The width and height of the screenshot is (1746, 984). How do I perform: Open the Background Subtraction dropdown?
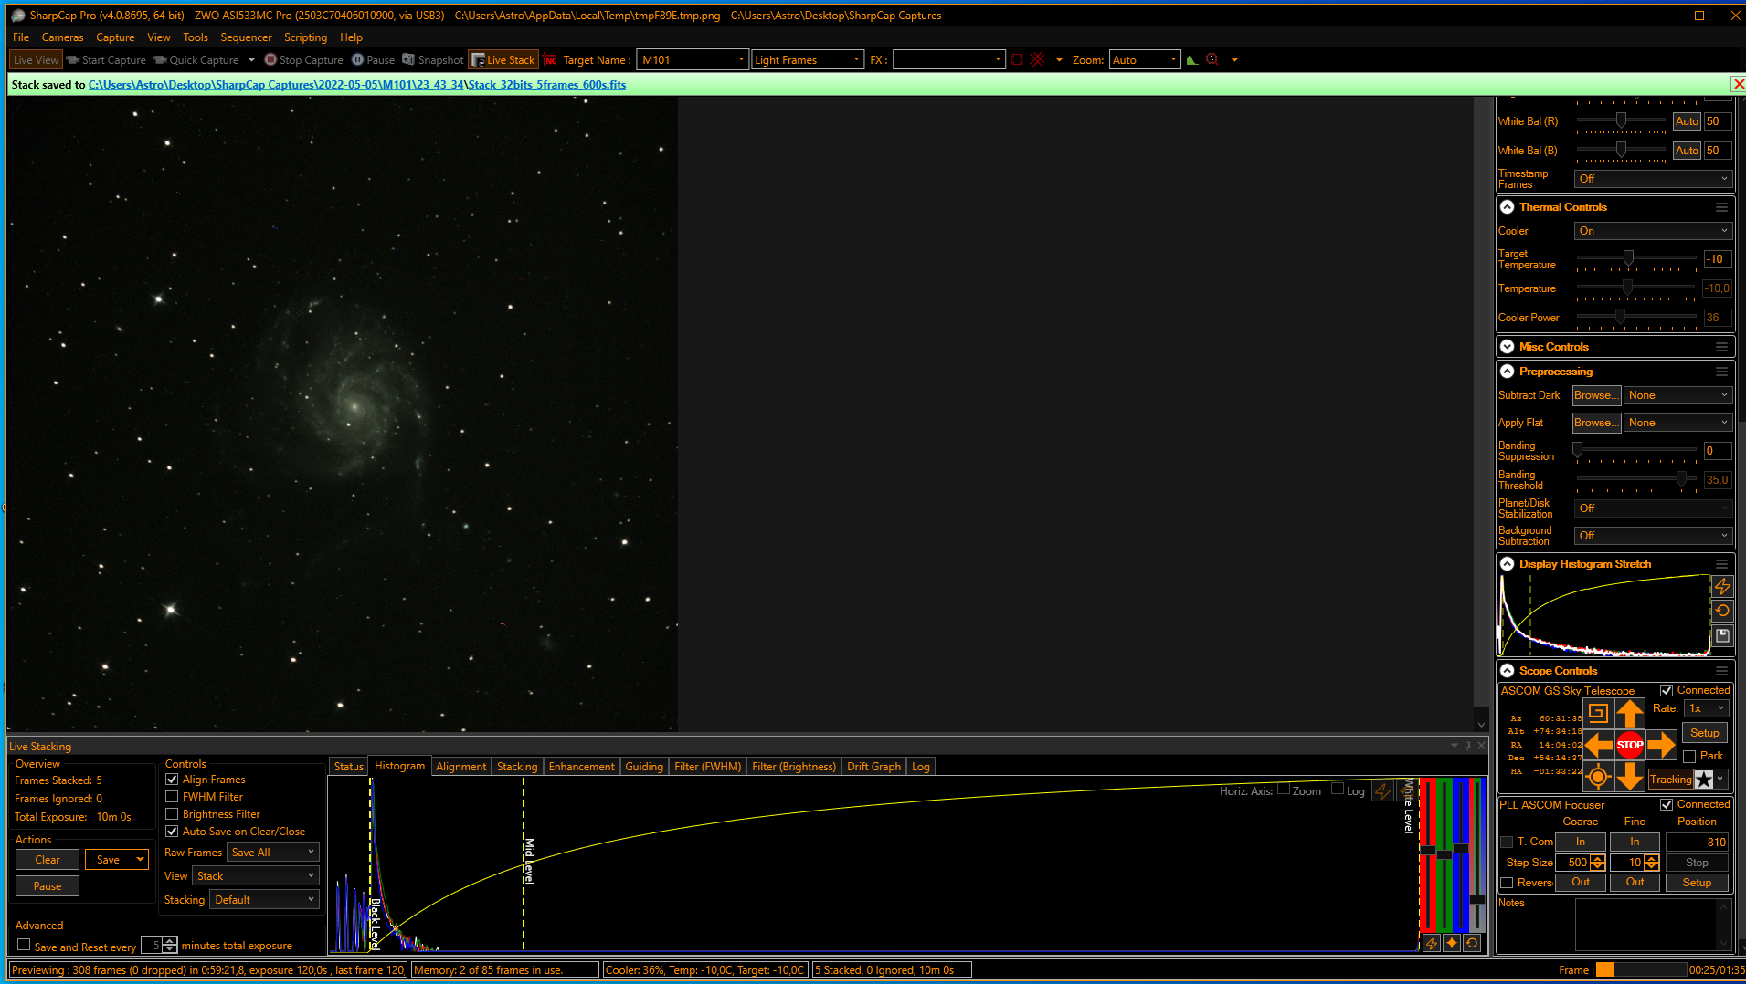1653,536
